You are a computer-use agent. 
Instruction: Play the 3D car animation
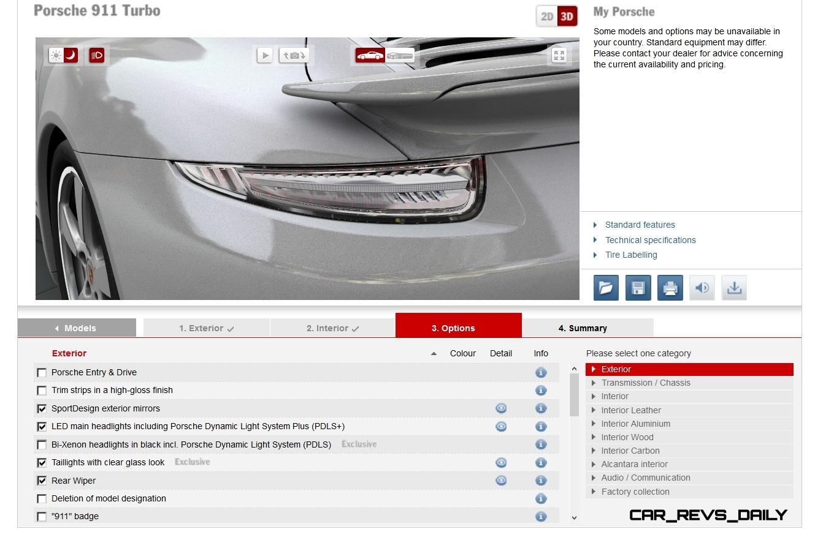point(264,55)
